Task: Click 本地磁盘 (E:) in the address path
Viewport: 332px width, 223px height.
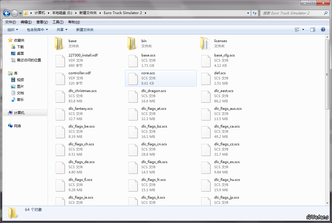Action: (62, 13)
